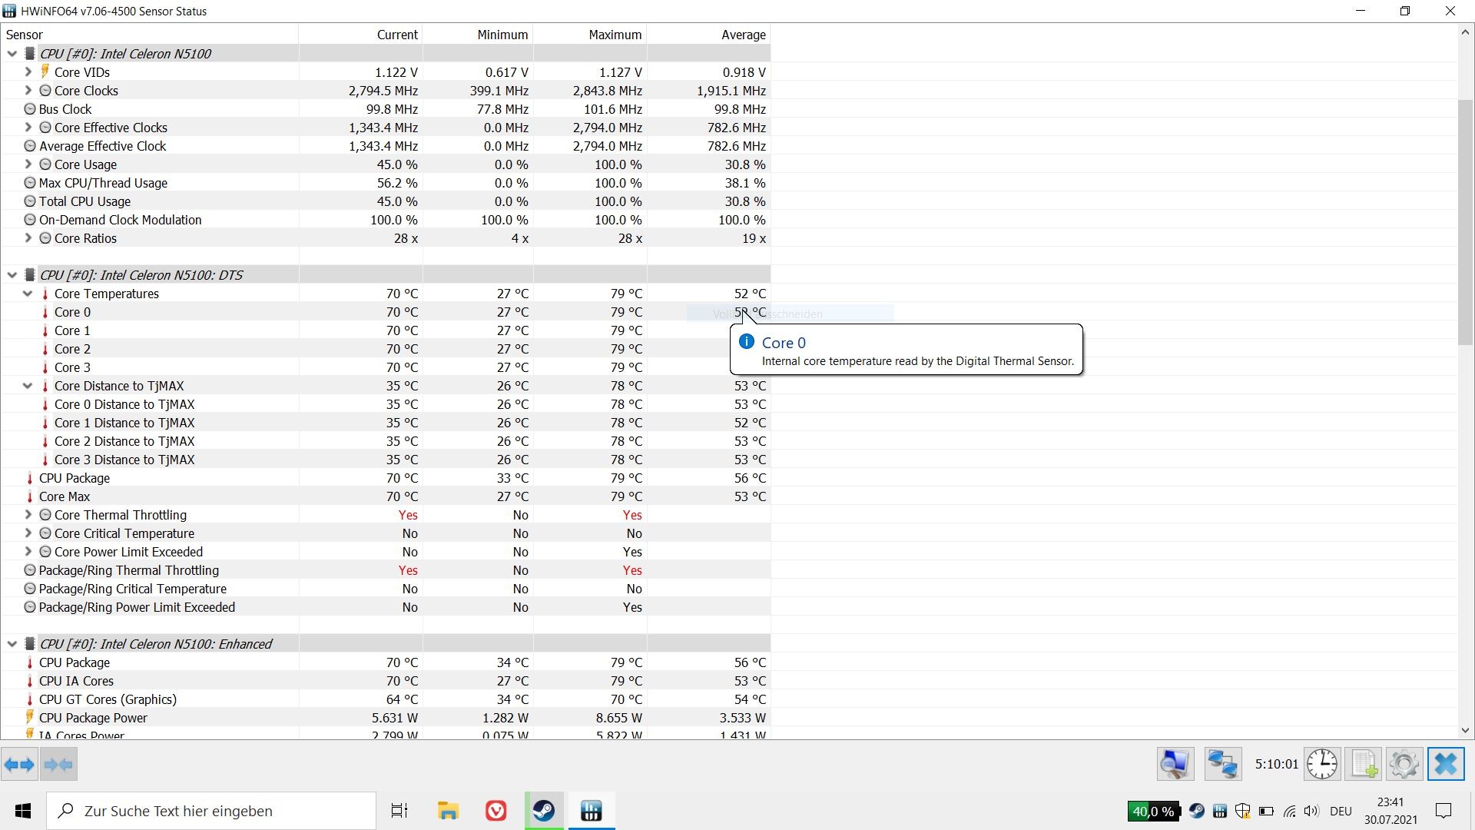Close sensors with blue X icon
This screenshot has height=830, width=1475.
1446,765
